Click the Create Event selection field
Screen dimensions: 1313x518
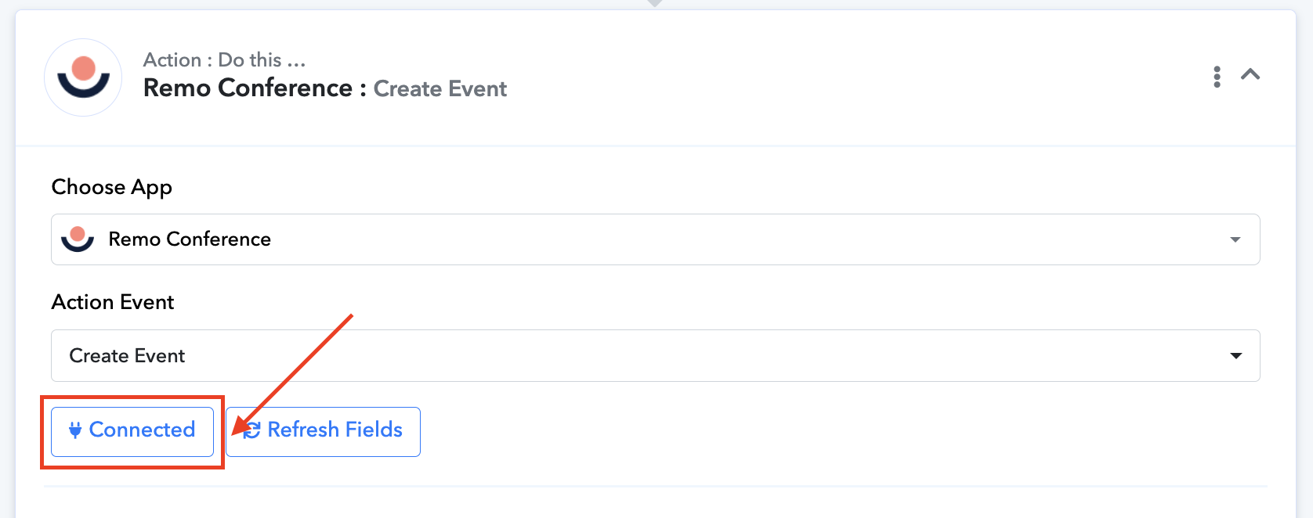(655, 356)
